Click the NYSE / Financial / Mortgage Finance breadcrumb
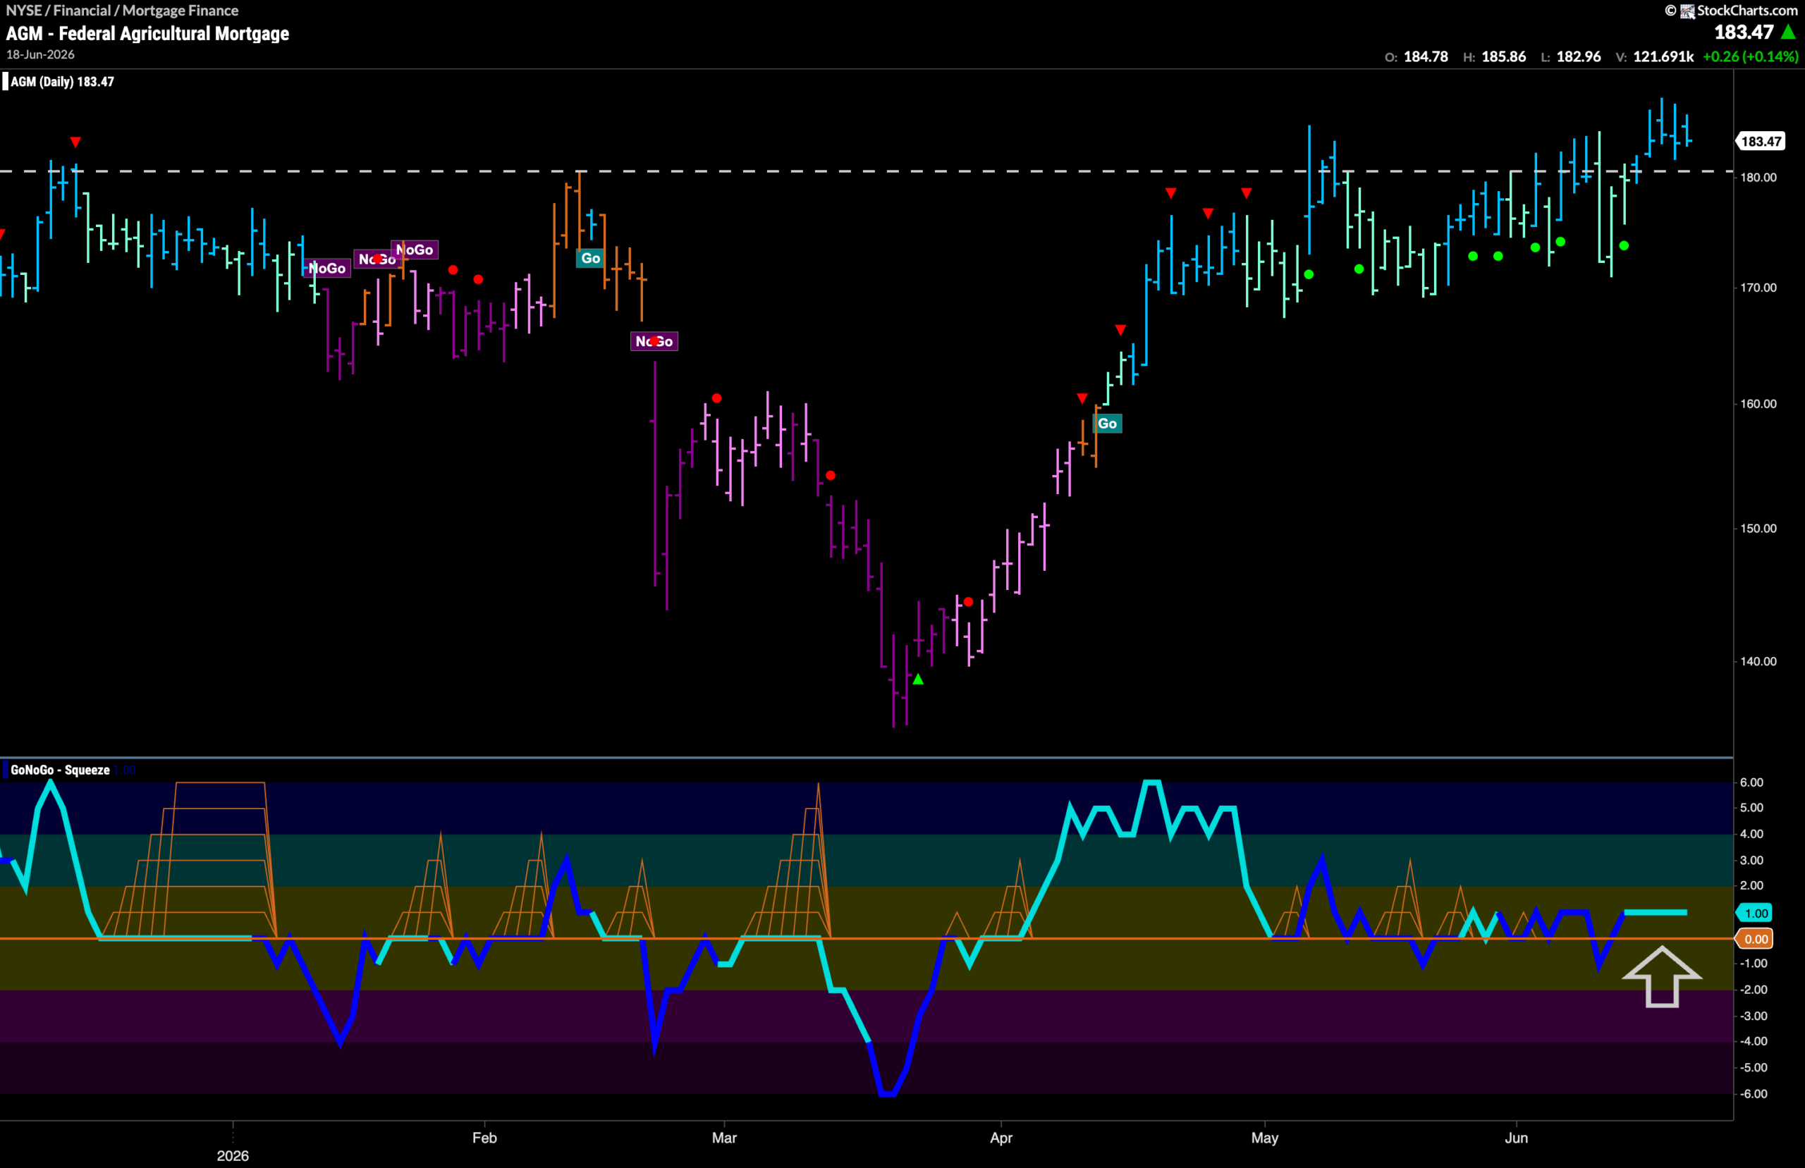Viewport: 1805px width, 1168px height. click(122, 11)
